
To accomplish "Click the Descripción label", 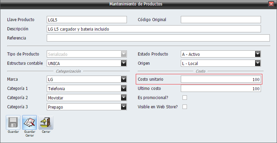I will [18, 29].
